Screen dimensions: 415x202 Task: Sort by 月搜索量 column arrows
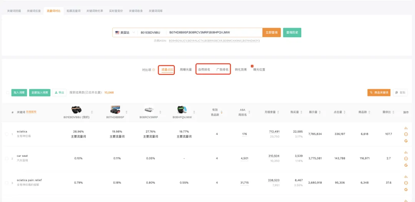278,112
